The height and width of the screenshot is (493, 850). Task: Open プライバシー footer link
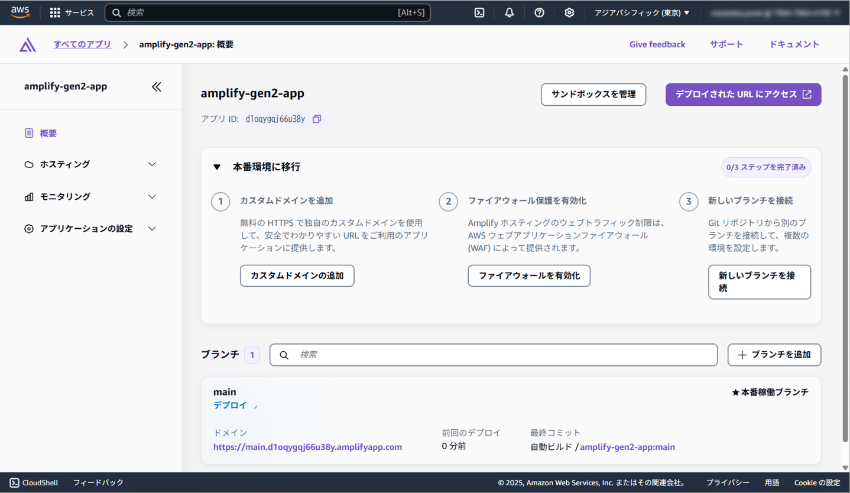click(728, 482)
